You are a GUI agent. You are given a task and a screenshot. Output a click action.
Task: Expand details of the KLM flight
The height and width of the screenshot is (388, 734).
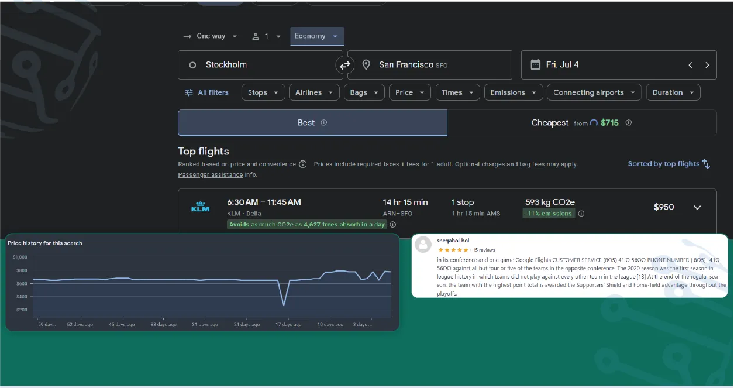(x=697, y=207)
